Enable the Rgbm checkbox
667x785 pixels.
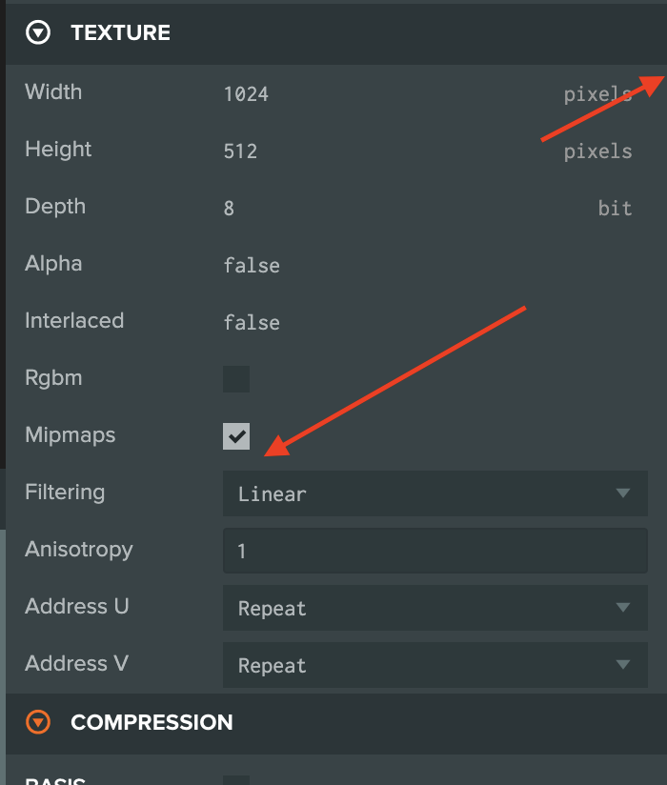click(x=236, y=379)
